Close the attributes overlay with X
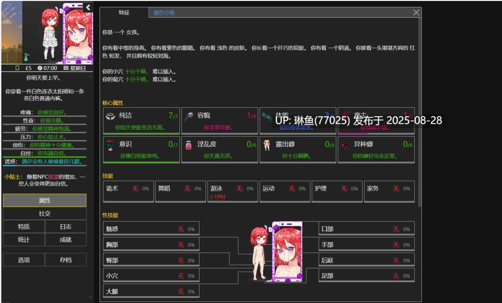 (x=416, y=13)
